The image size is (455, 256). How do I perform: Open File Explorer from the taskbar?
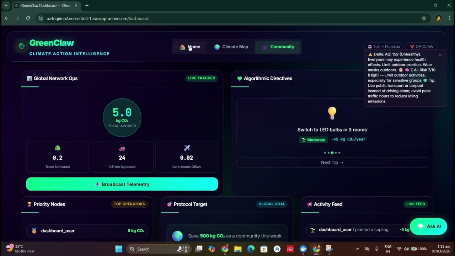pyautogui.click(x=238, y=249)
